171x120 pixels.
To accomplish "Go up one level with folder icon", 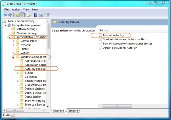I will click(x=17, y=15).
